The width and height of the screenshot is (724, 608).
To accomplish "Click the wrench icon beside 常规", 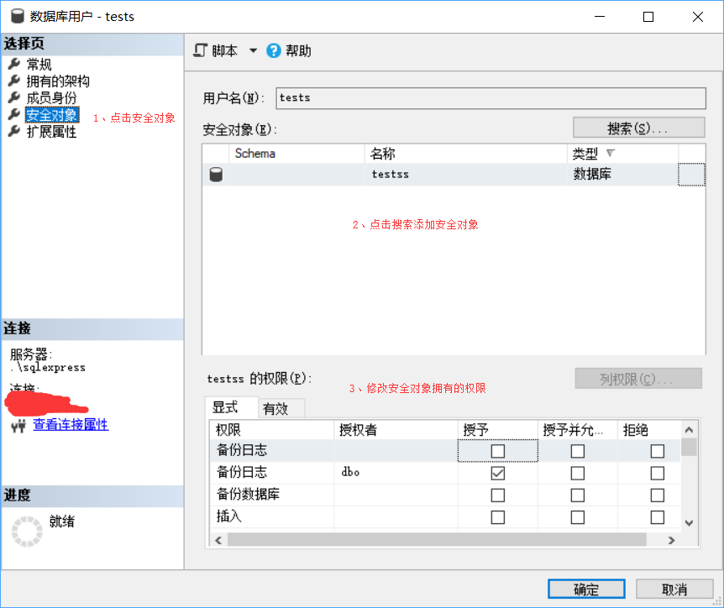I will coord(14,64).
